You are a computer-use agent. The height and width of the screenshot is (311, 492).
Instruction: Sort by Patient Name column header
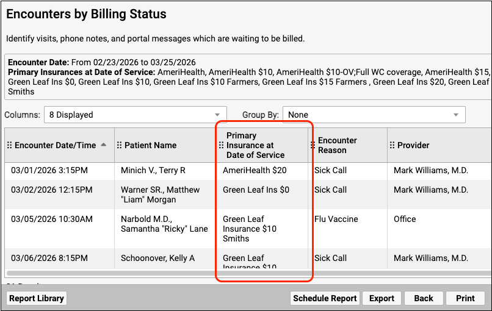point(150,145)
